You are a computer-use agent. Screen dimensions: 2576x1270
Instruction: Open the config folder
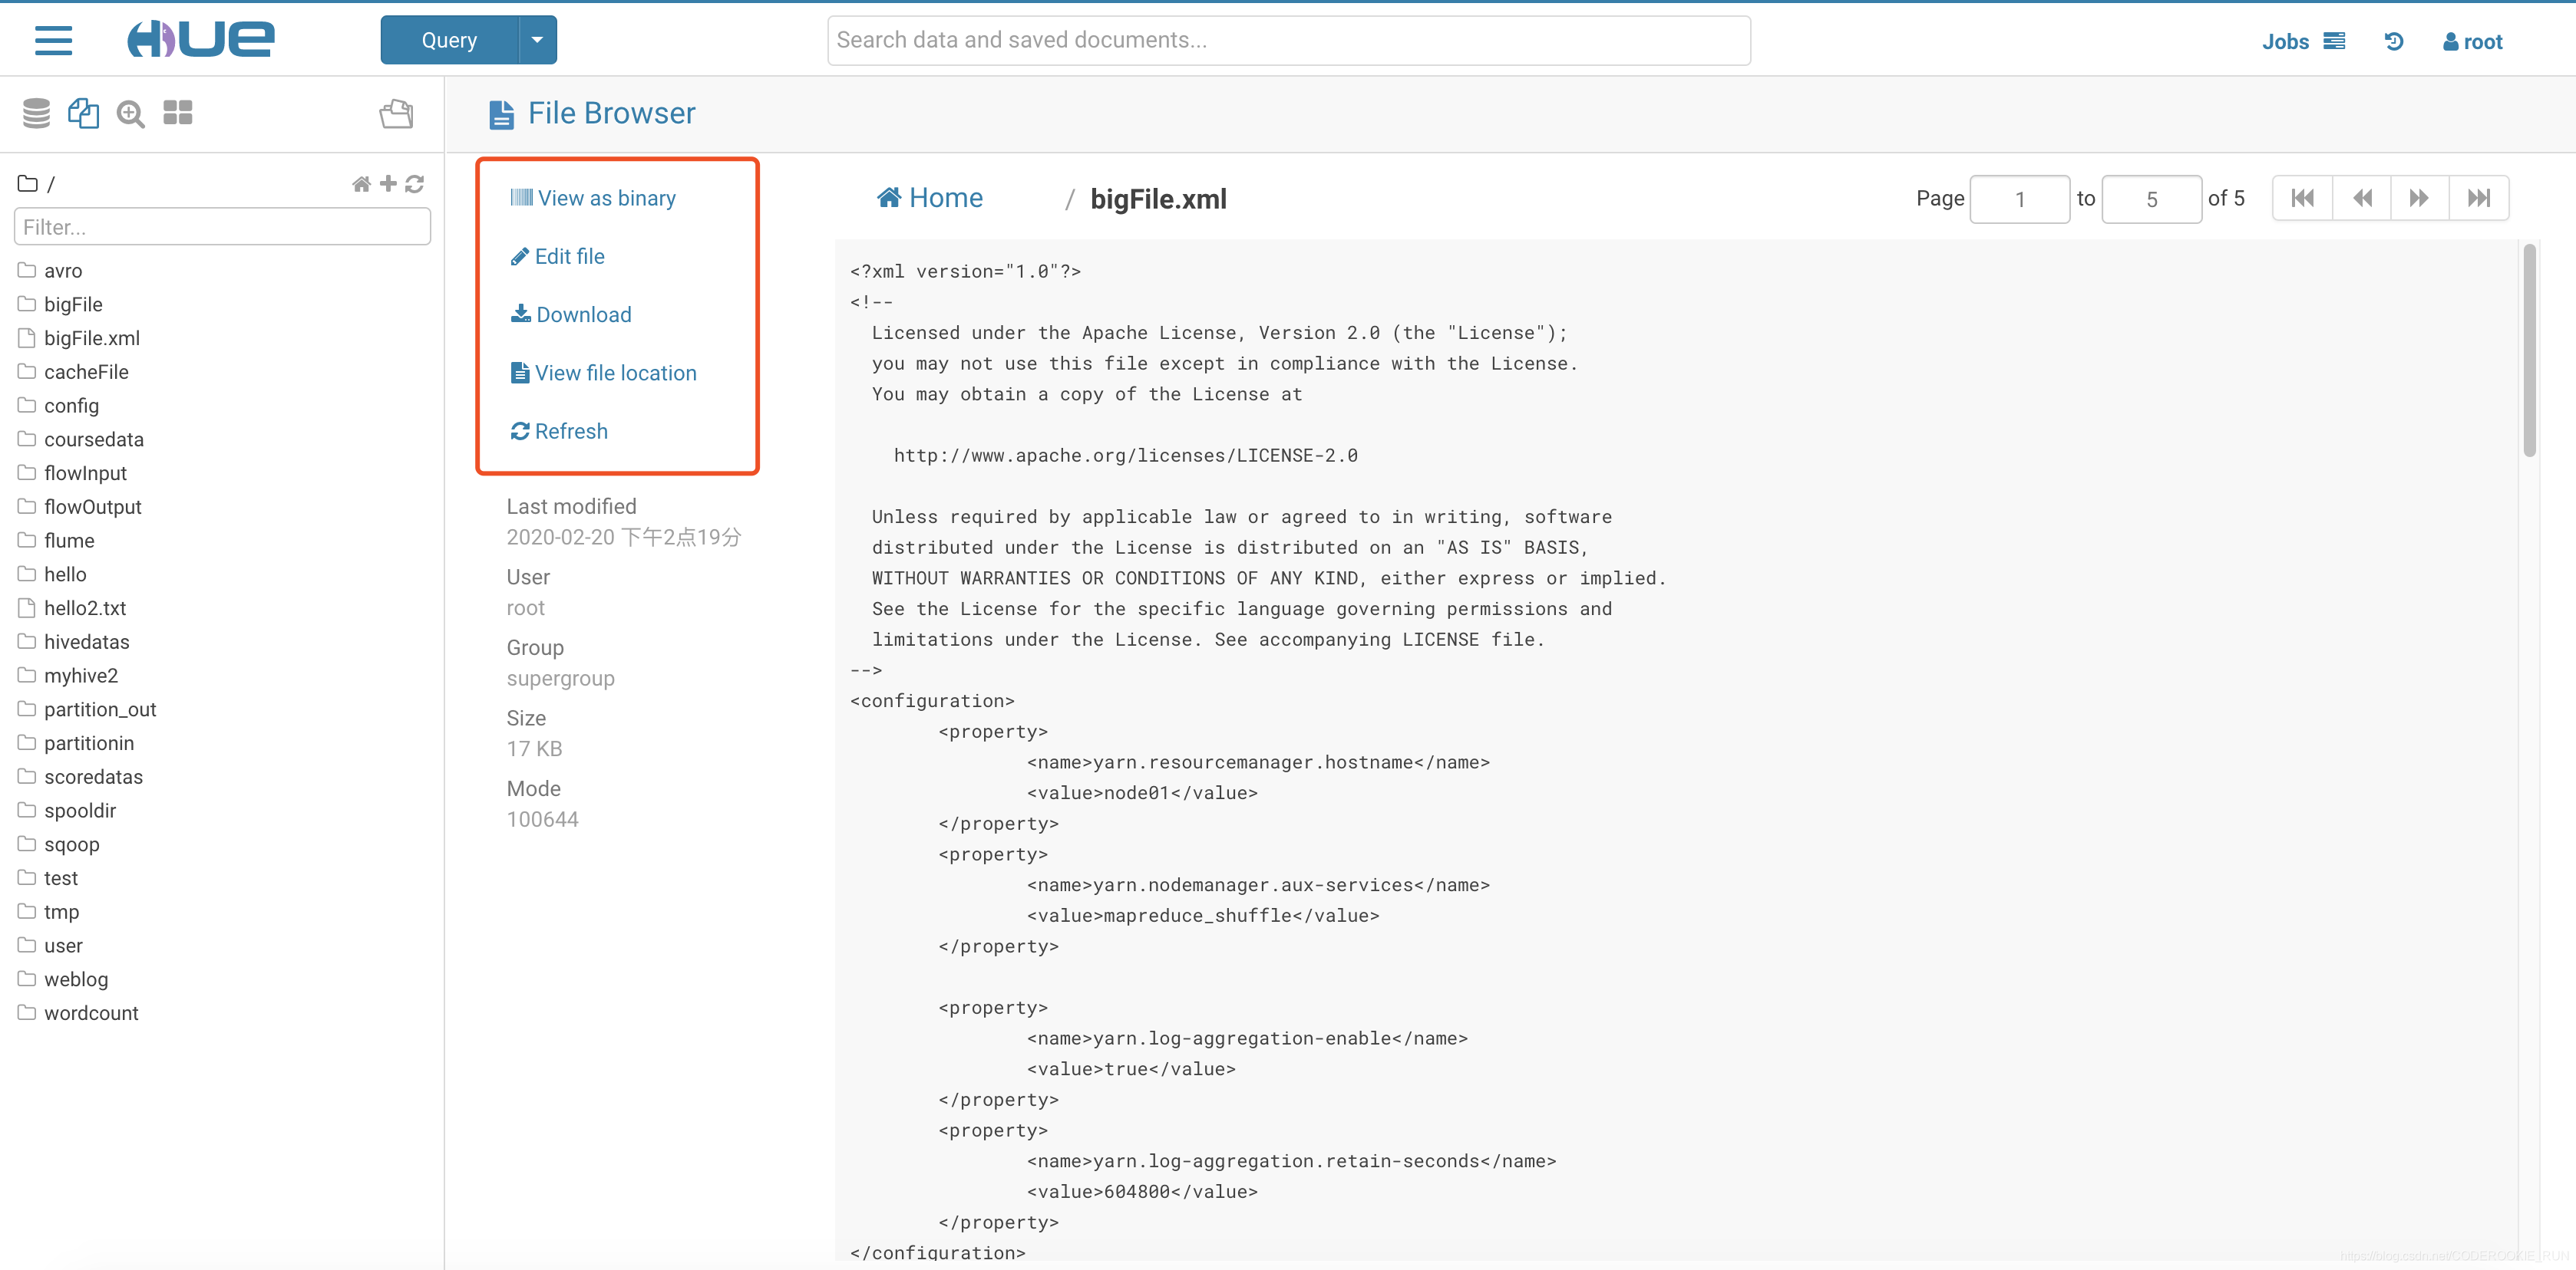[71, 406]
